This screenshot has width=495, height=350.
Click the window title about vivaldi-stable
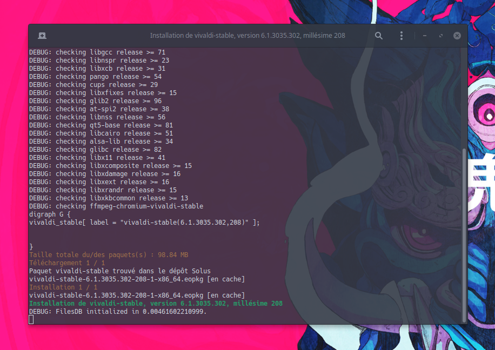tap(247, 36)
